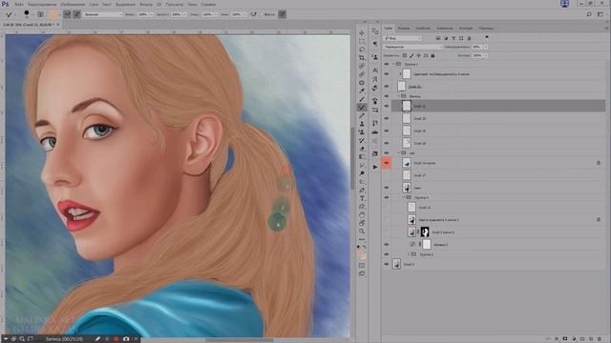
Task: Click the new adjustment layer icon
Action: coord(574,339)
